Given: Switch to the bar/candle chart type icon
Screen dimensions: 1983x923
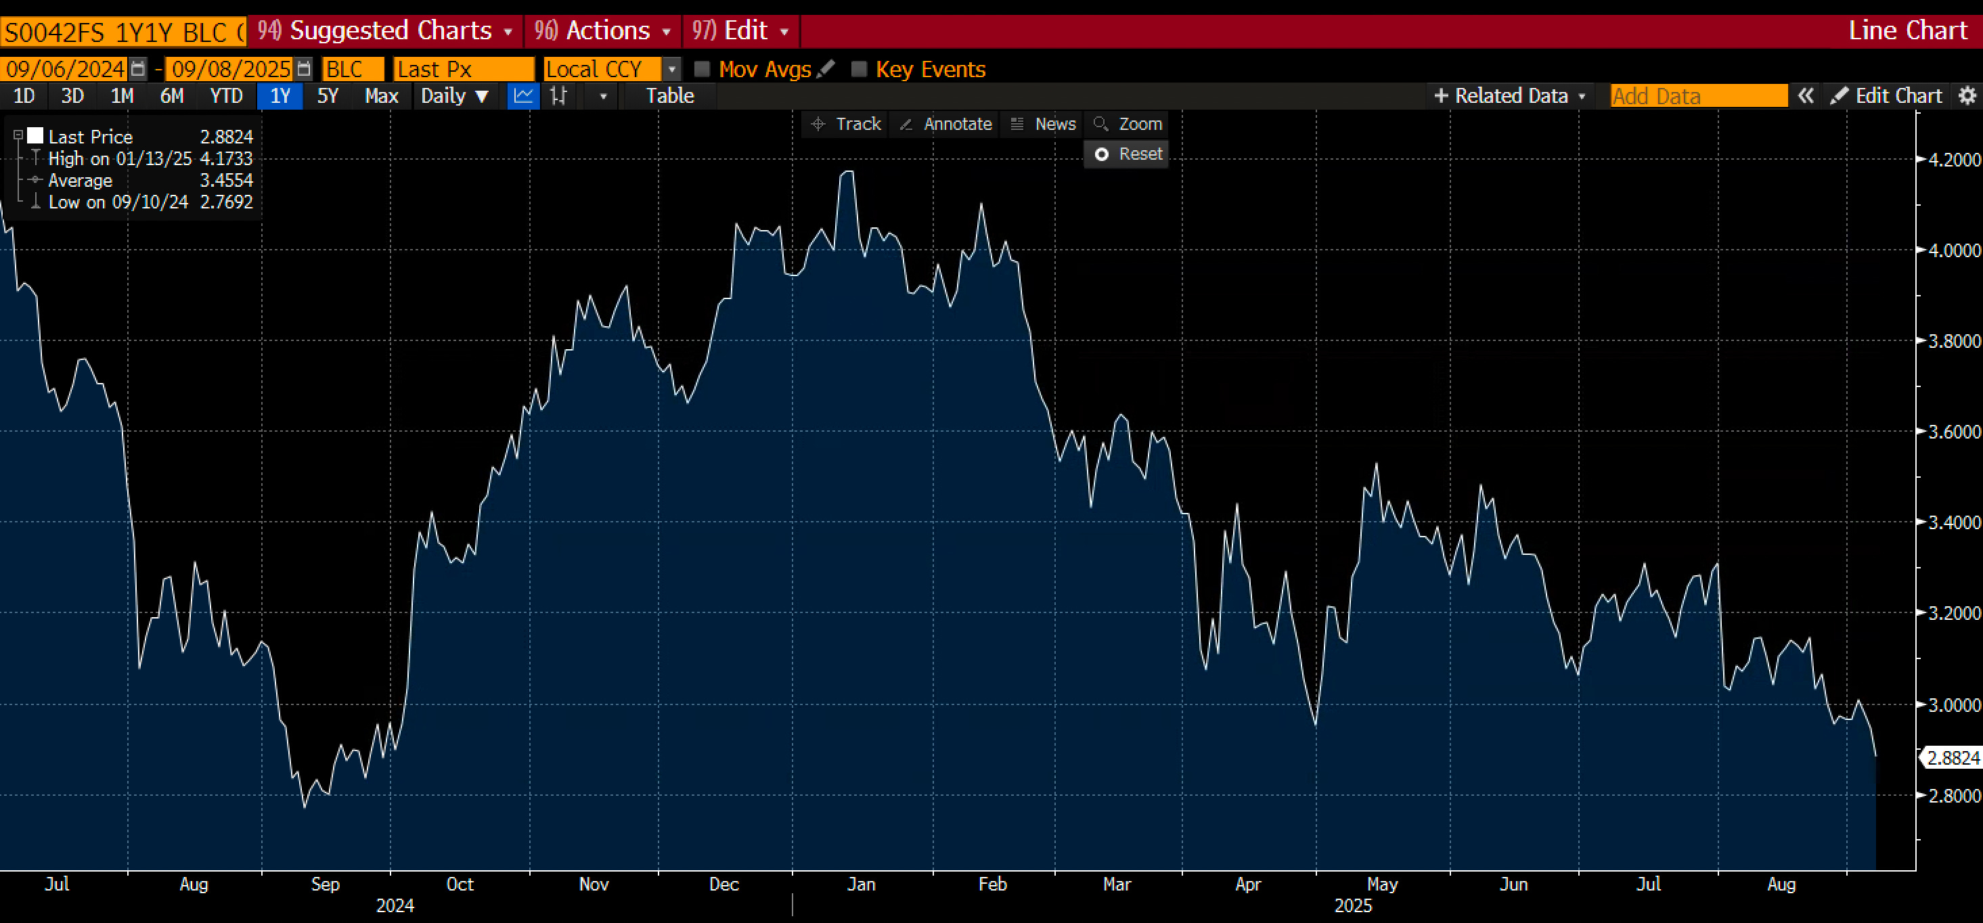Looking at the screenshot, I should (559, 96).
